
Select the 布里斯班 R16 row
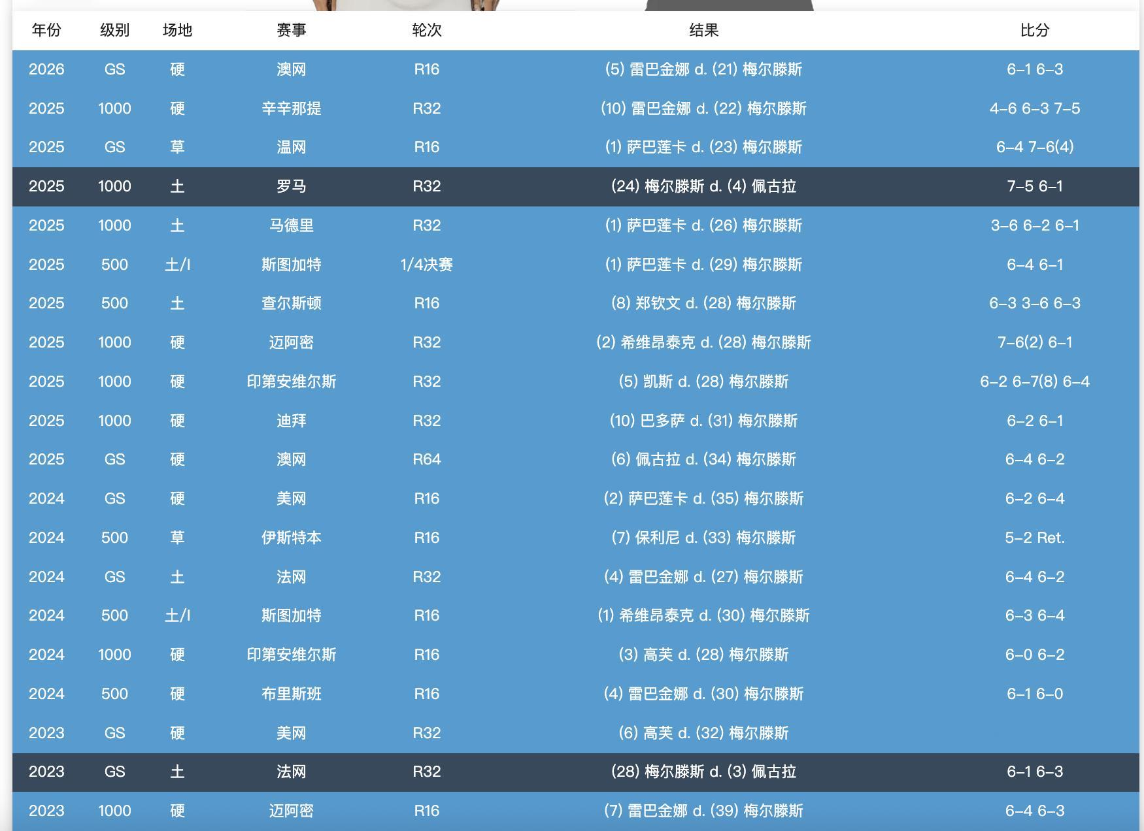[x=572, y=693]
